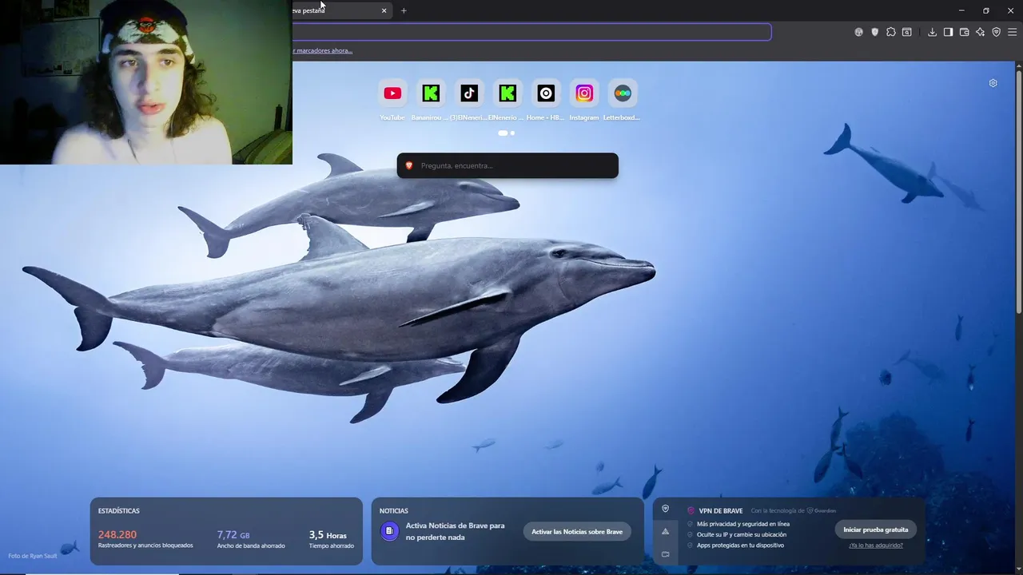Viewport: 1023px width, 575px height.
Task: Click the Brave news icon in Noticias card
Action: click(389, 531)
